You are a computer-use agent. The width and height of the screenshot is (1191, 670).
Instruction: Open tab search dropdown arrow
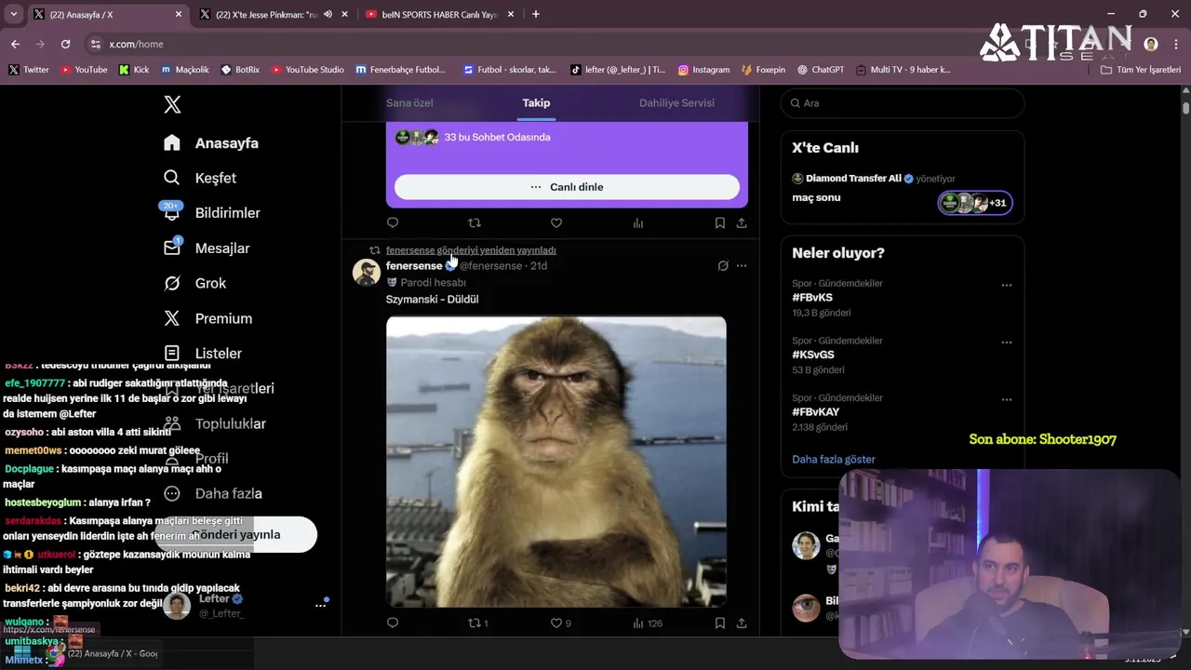(13, 14)
